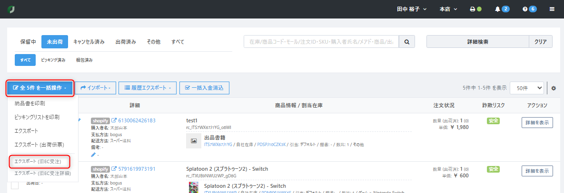Tick the checkbox of the second order row
This screenshot has height=193, width=564.
coord(15,185)
